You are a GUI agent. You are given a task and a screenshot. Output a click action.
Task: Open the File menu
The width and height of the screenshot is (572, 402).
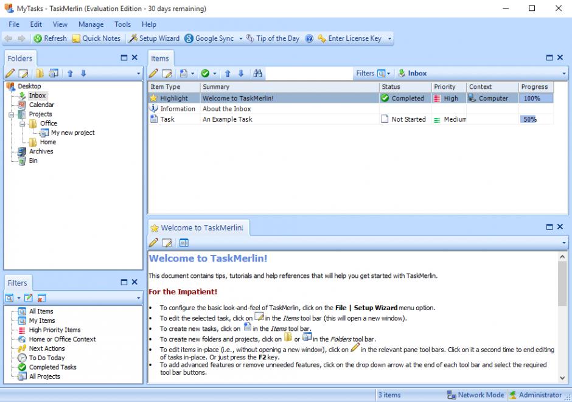pos(14,24)
